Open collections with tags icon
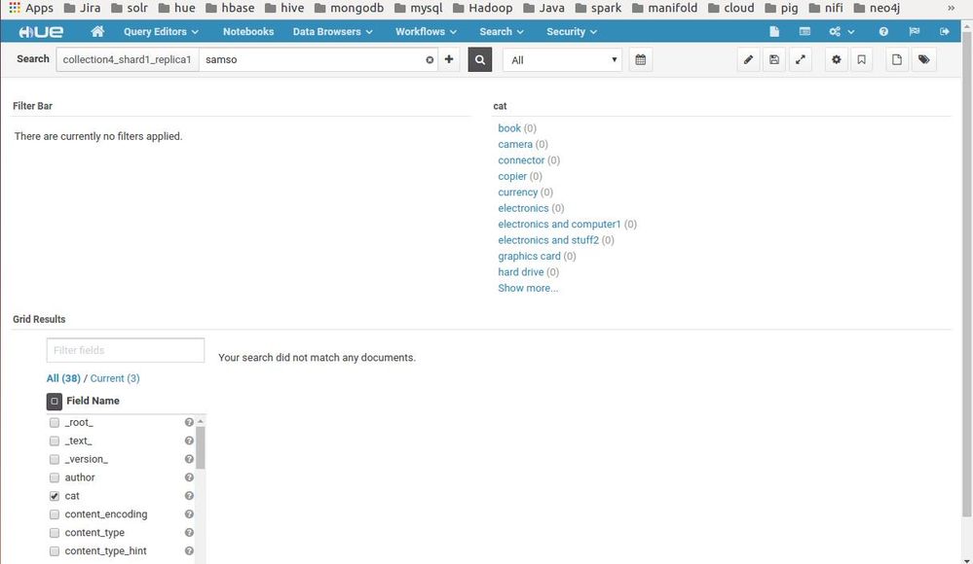 pyautogui.click(x=924, y=59)
